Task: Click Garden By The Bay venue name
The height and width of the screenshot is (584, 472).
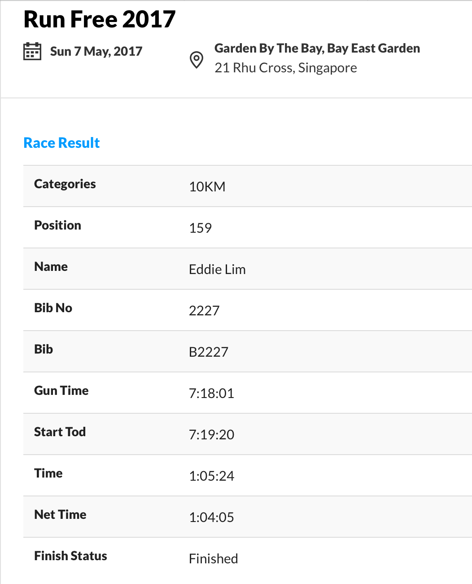Action: pyautogui.click(x=317, y=49)
